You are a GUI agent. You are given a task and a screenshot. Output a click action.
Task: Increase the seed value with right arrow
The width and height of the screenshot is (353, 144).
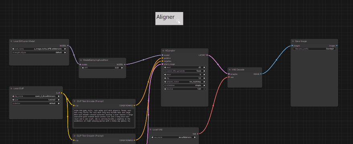(x=204, y=67)
